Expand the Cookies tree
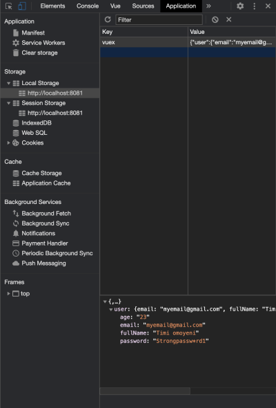The width and height of the screenshot is (276, 408). tap(8, 143)
